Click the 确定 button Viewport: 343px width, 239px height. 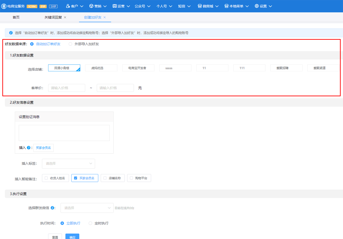click(72, 237)
